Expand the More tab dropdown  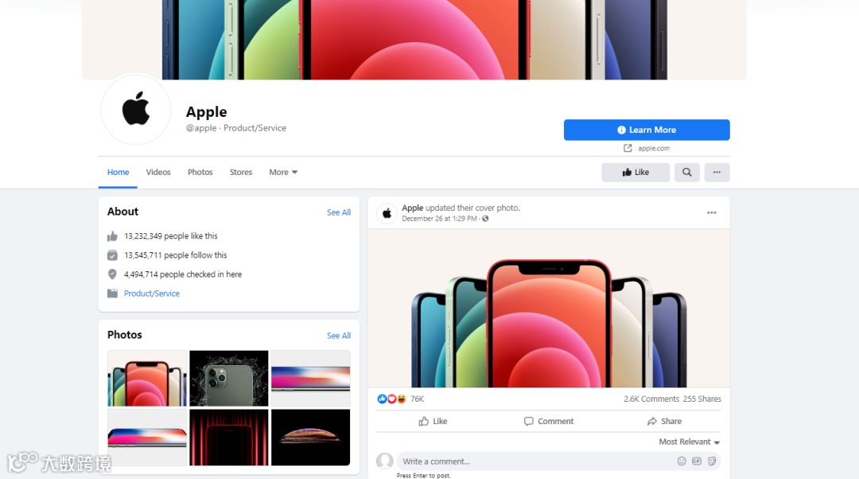point(283,172)
